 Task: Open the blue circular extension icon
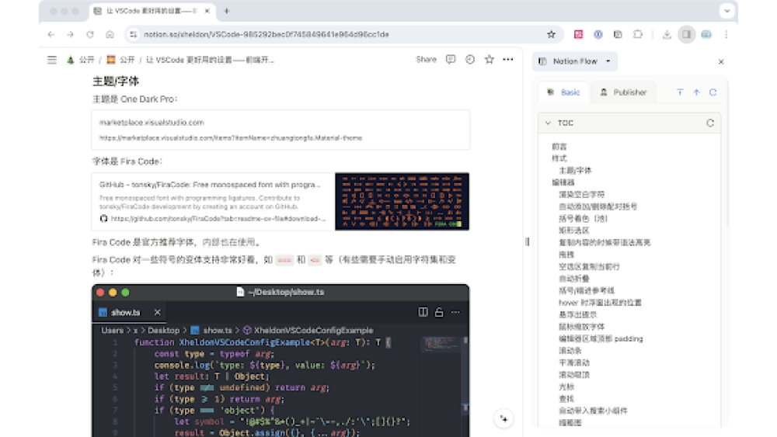point(598,34)
